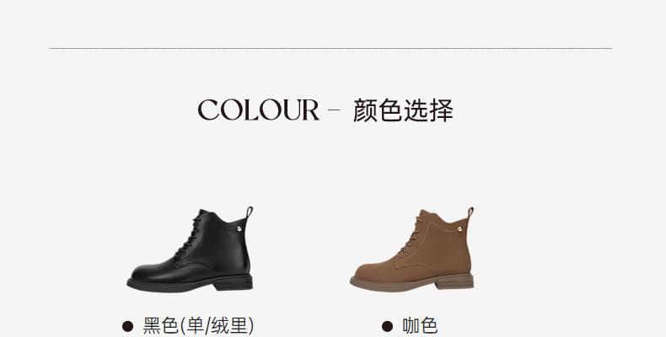Click the dash between COLOUR and 颜色选择
This screenshot has width=666, height=337.
[x=335, y=110]
